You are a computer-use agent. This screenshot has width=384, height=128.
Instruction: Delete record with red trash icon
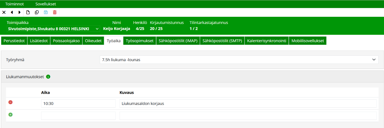pyautogui.click(x=55, y=12)
